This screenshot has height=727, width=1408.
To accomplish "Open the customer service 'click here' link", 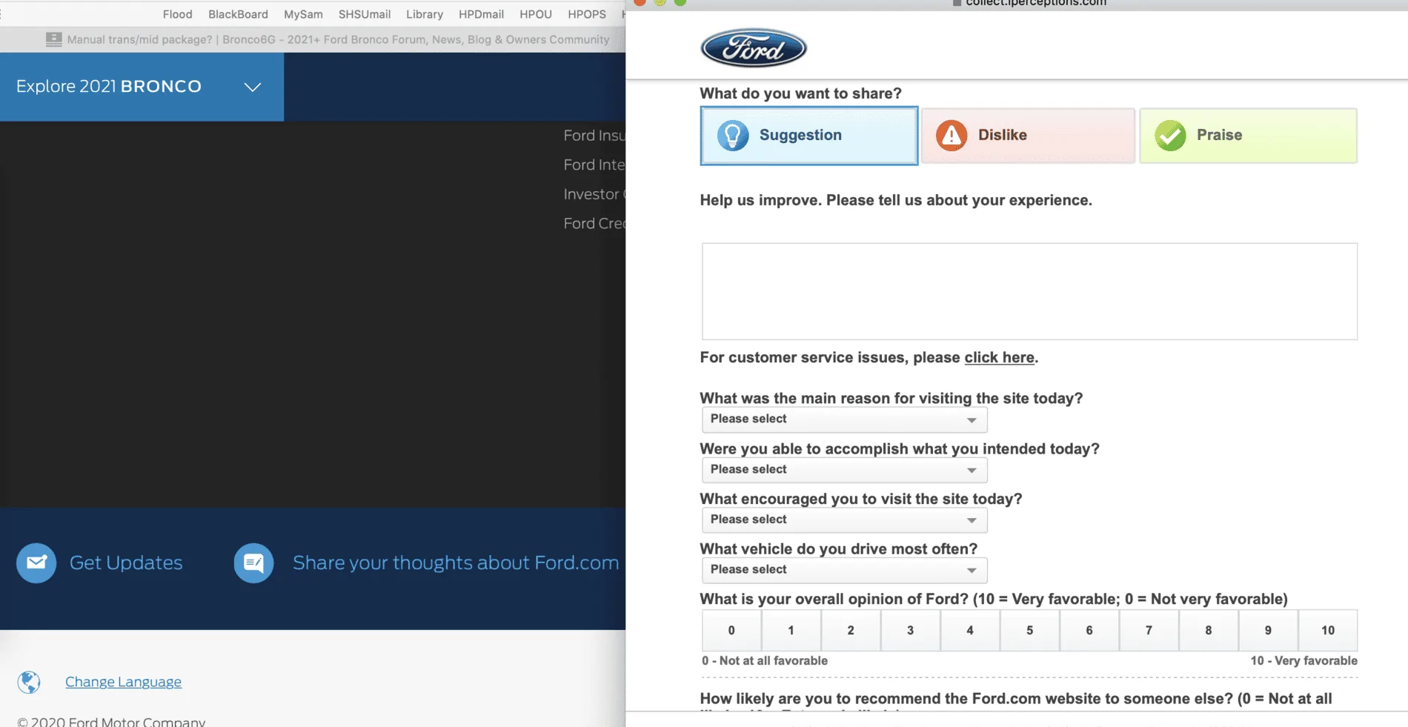I will (999, 357).
